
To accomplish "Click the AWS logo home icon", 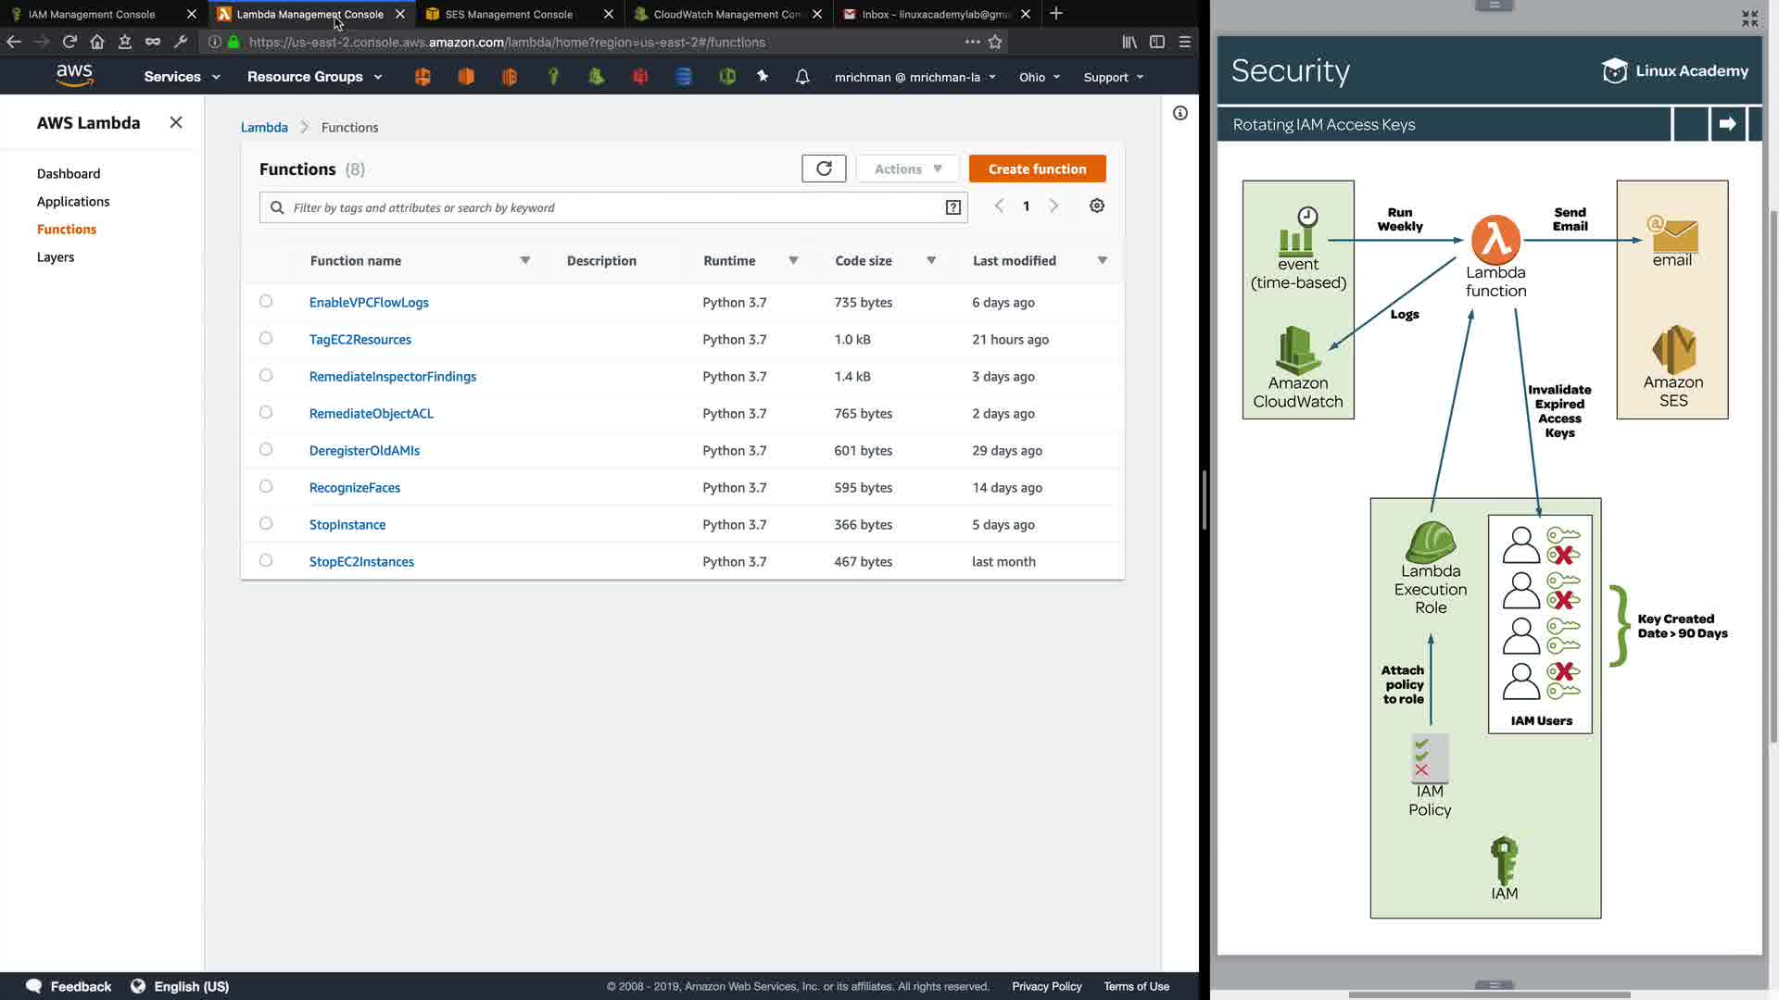I will click(74, 76).
